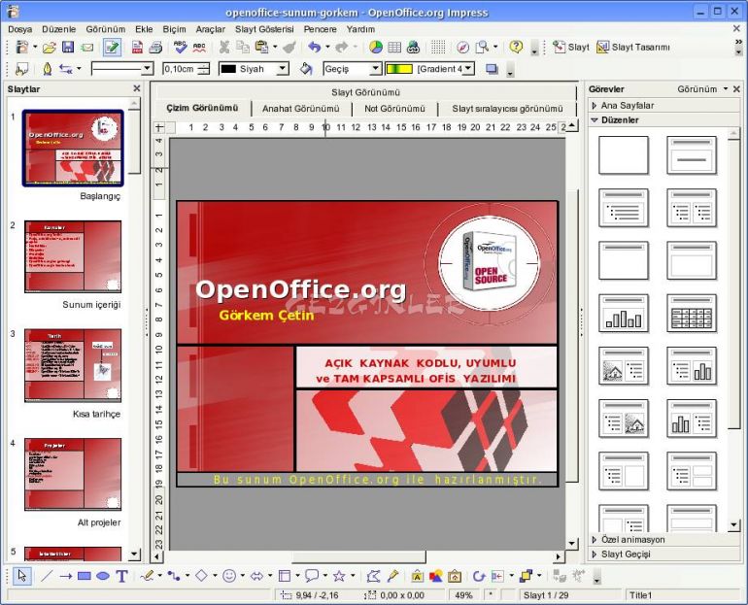Open the Biçim menu
This screenshot has height=605, width=748.
(x=174, y=29)
